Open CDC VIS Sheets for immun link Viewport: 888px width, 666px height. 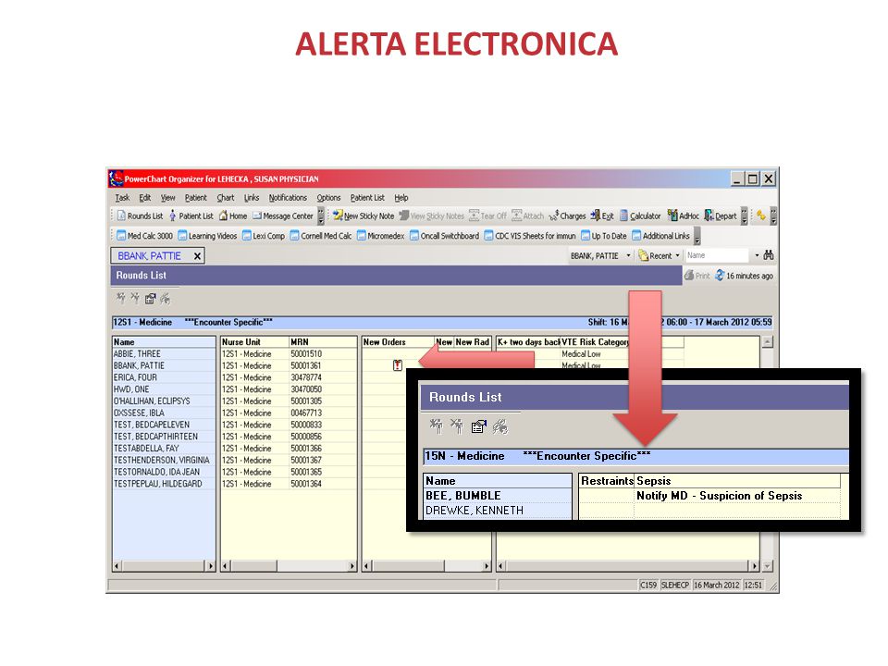[x=530, y=236]
